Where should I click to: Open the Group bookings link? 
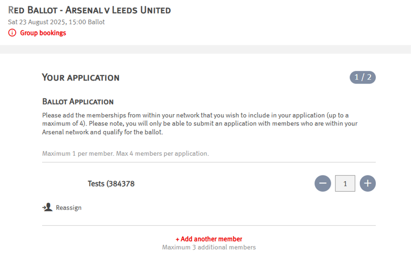(x=43, y=33)
